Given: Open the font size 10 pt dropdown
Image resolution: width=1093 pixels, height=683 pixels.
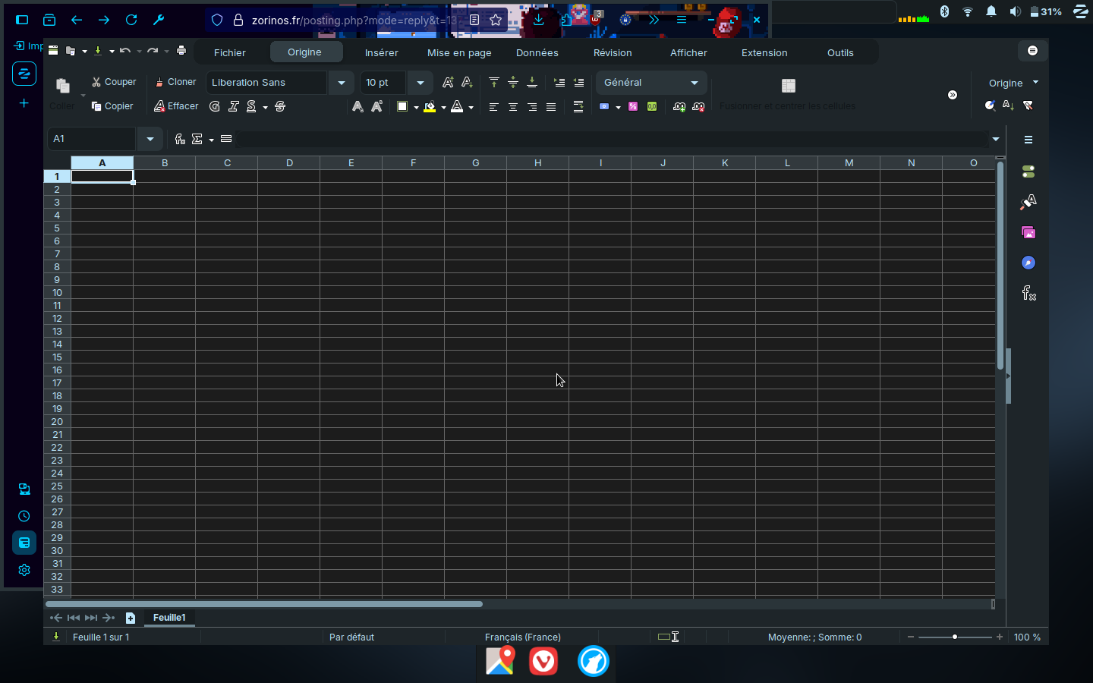Looking at the screenshot, I should 421,83.
